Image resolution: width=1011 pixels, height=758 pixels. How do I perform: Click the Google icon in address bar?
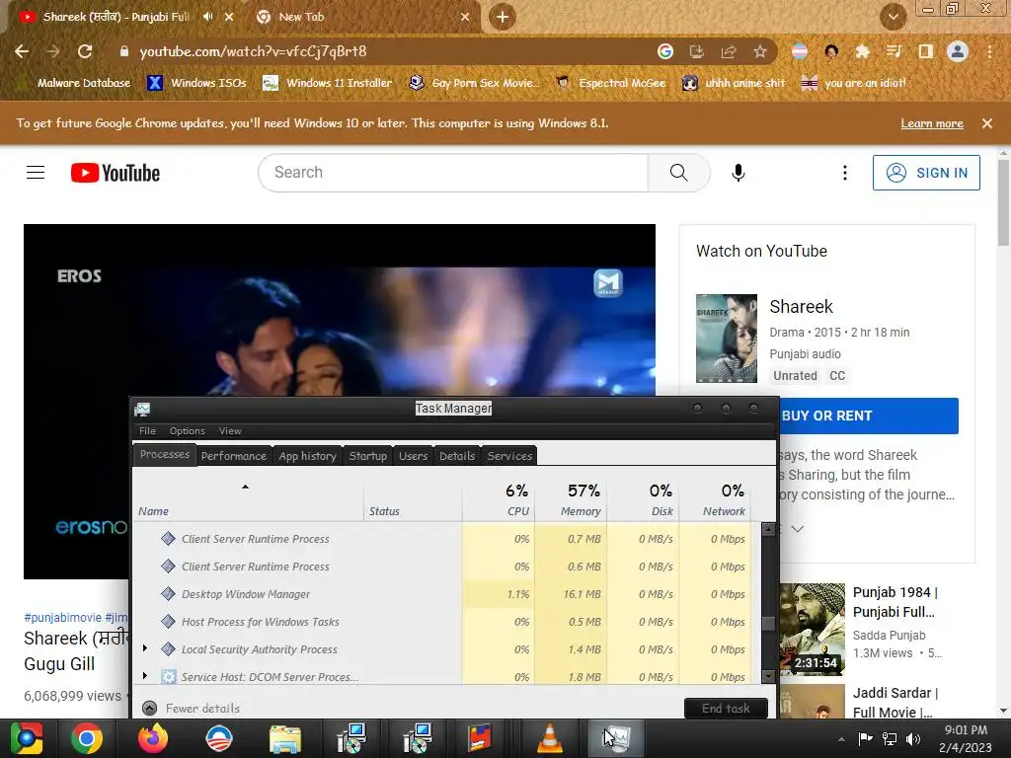click(665, 51)
